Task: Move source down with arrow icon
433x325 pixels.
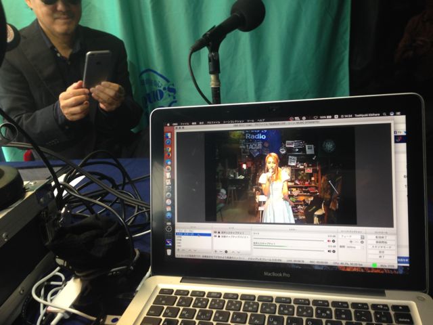Action: point(238,251)
